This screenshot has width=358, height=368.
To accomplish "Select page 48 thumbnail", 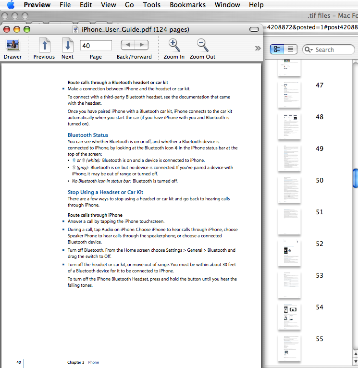I will click(289, 126).
